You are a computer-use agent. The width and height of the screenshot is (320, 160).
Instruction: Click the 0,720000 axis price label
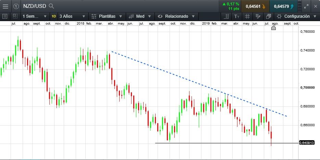tap(308, 69)
